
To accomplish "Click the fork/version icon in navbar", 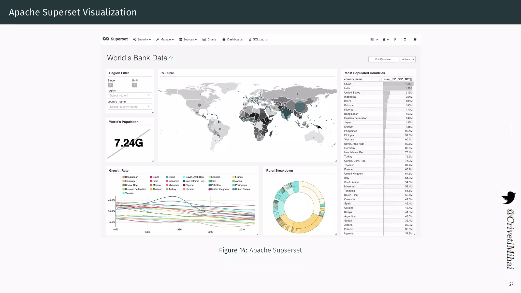I will click(395, 39).
